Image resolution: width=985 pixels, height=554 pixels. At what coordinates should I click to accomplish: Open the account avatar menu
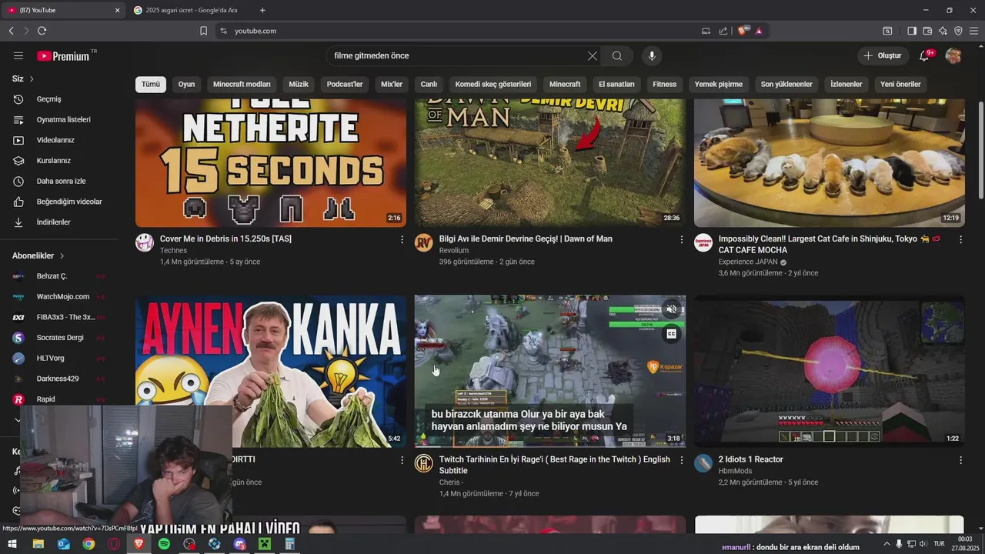coord(953,55)
